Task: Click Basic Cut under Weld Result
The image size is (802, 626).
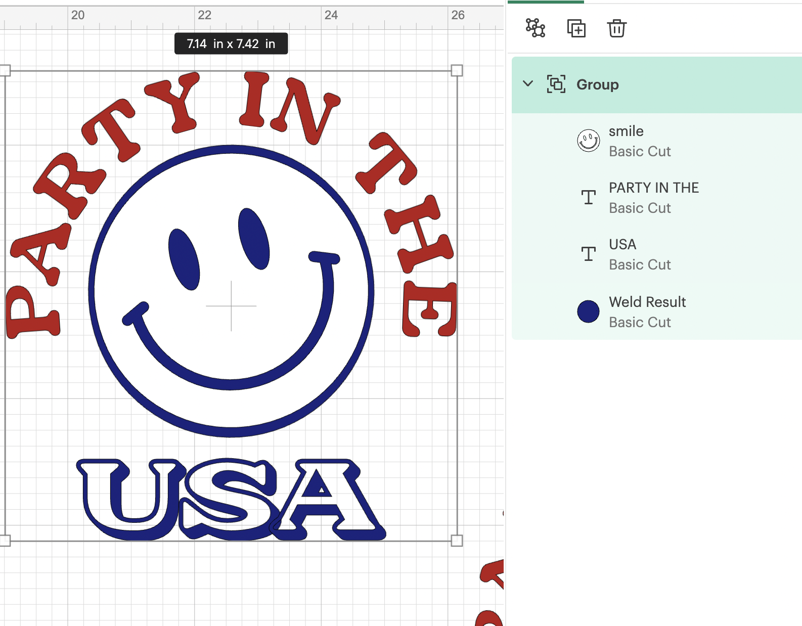Action: tap(640, 322)
